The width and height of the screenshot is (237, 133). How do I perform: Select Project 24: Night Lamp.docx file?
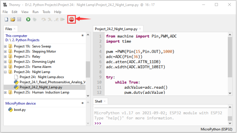(42, 77)
